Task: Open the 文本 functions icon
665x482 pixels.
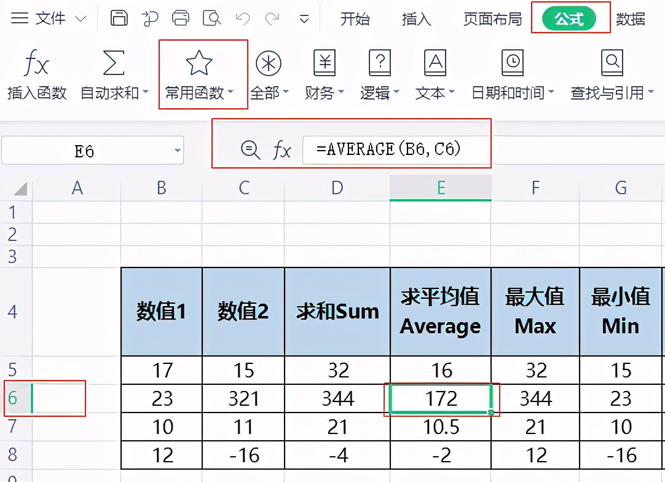Action: (x=435, y=63)
